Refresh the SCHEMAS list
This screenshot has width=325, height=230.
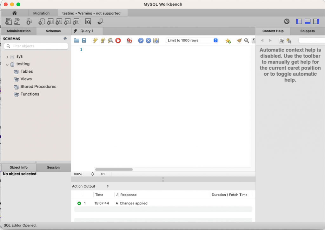[x=65, y=38]
